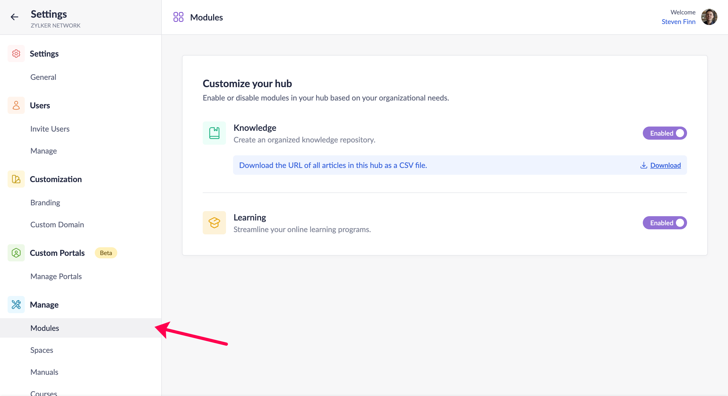Viewport: 728px width, 396px height.
Task: Click the Users section heading
Action: [40, 105]
